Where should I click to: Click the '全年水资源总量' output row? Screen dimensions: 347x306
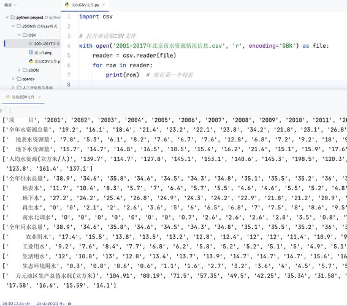pos(174,130)
